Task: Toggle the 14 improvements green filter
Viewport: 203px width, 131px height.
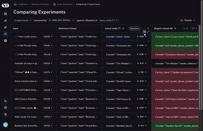Action: [x=185, y=28]
